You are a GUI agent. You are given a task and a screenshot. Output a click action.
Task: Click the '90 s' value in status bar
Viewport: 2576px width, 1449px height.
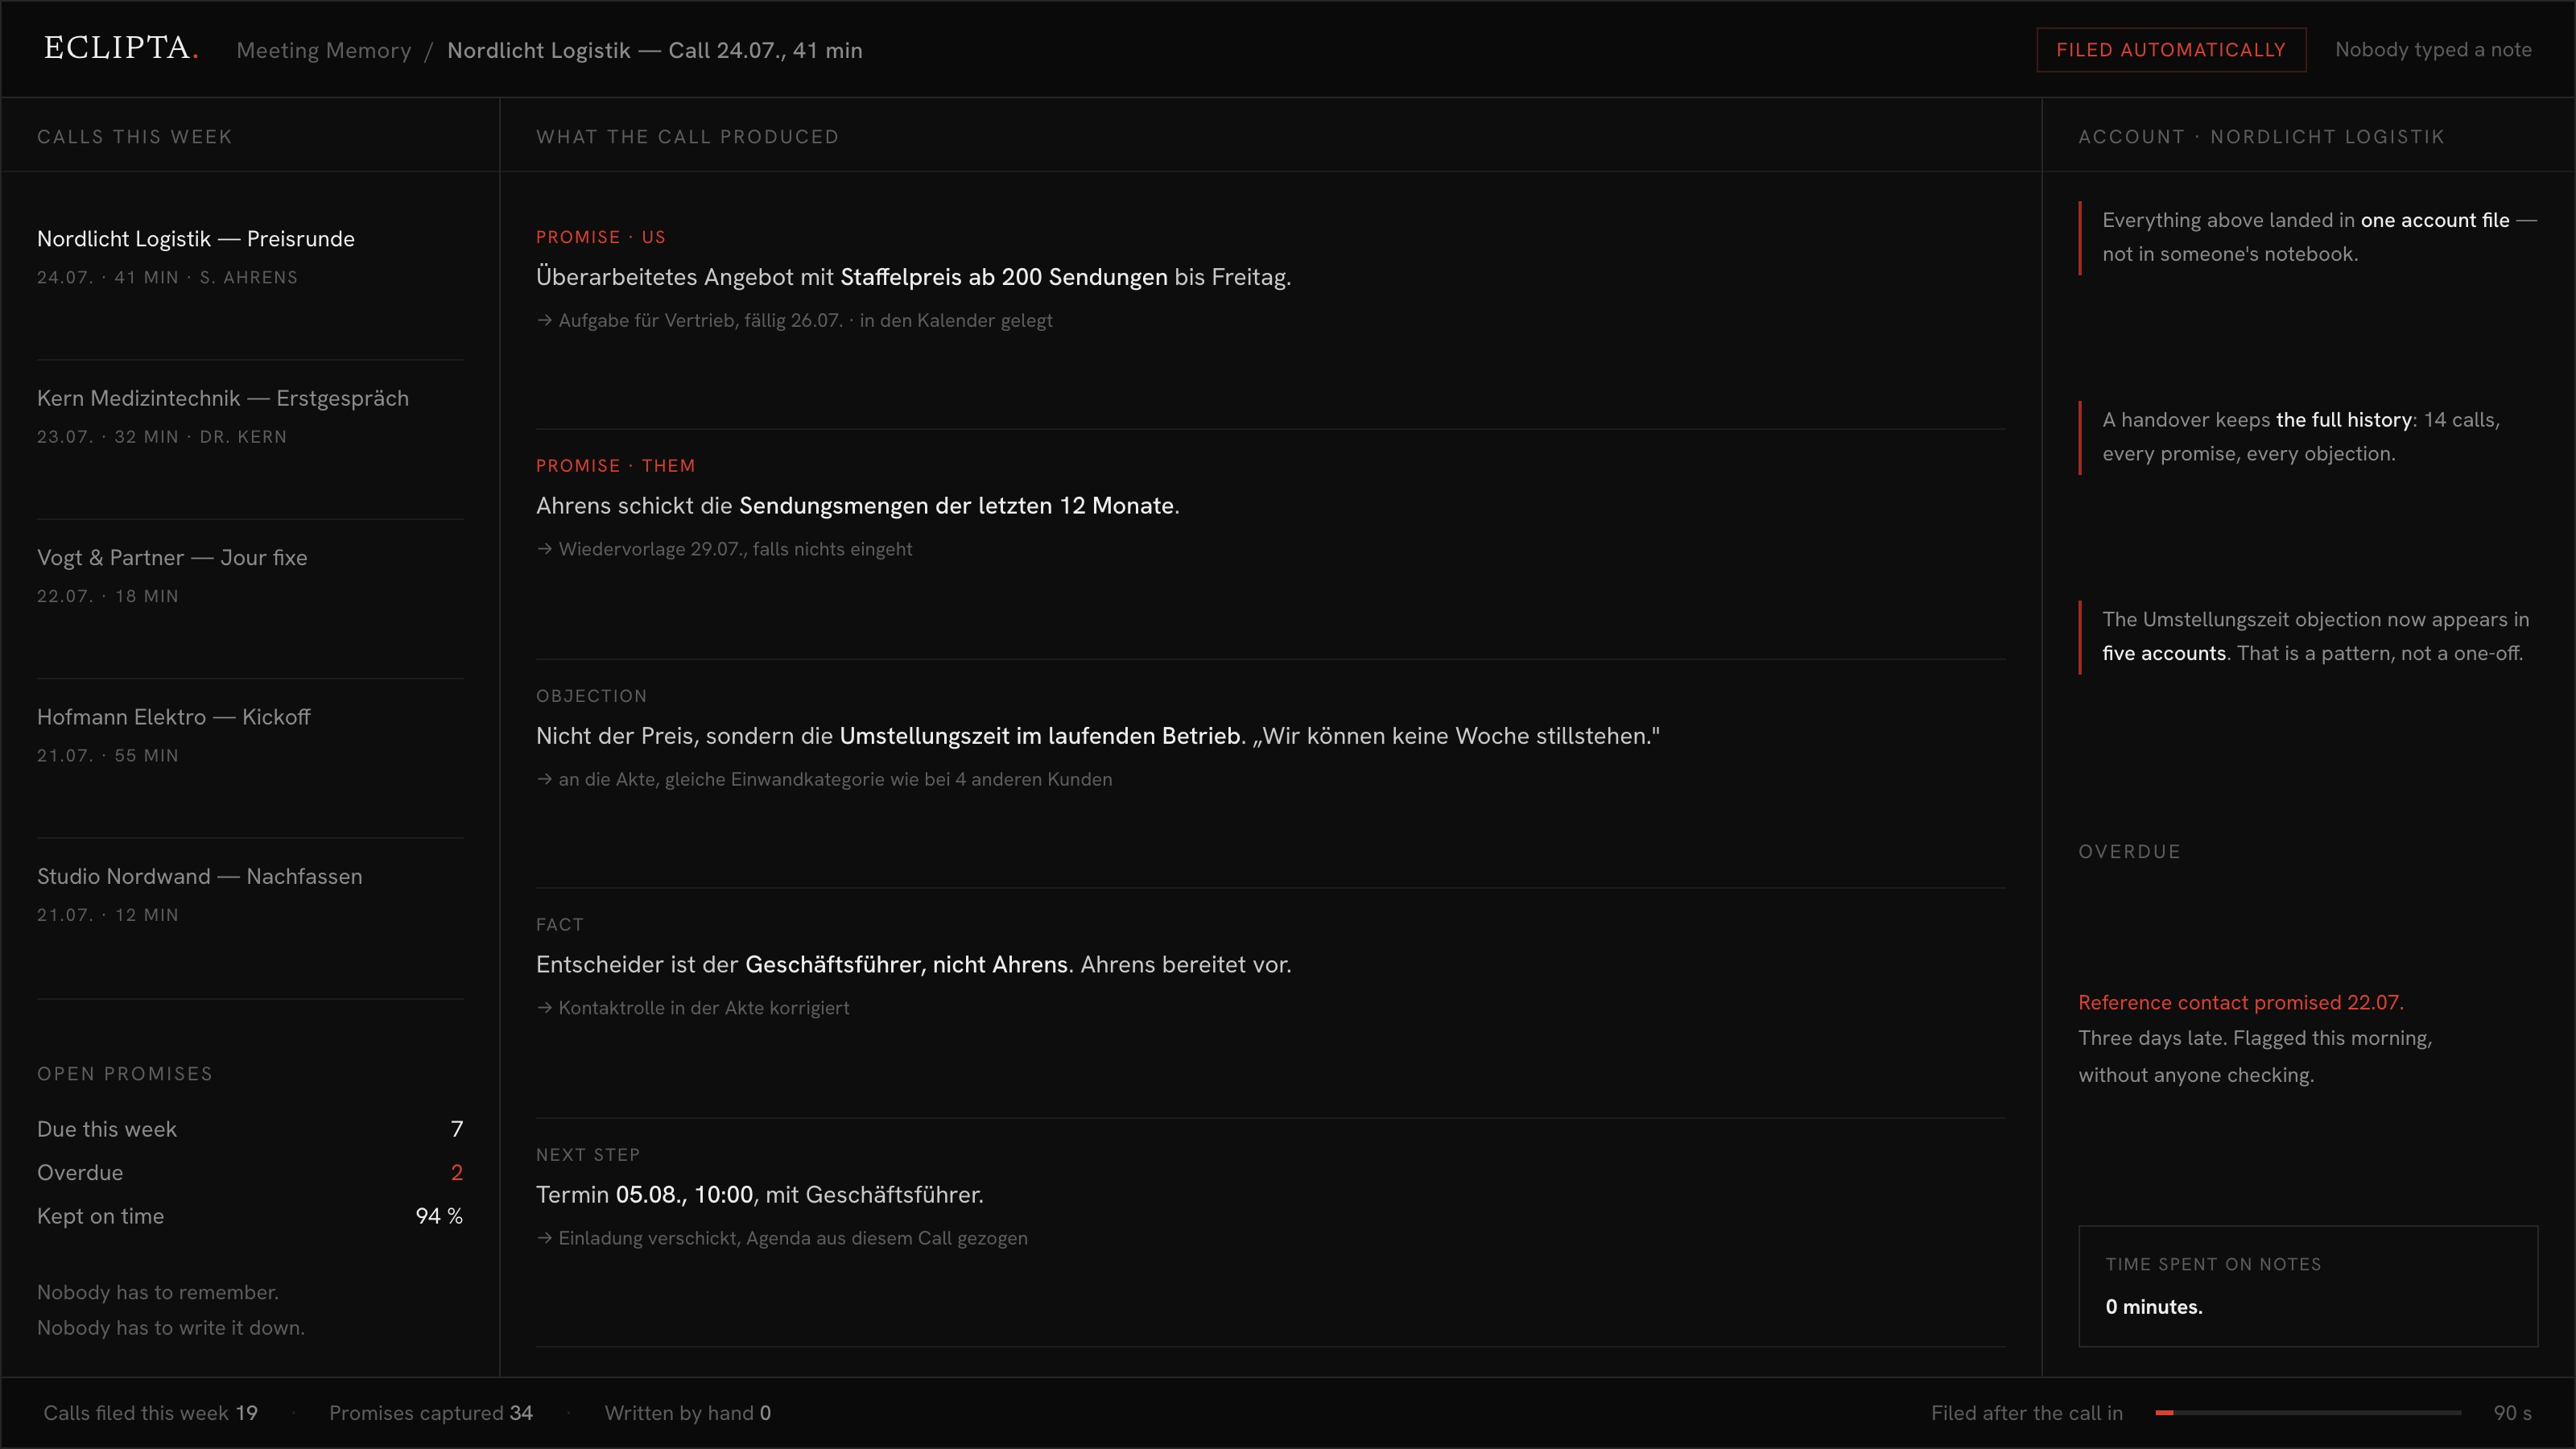(x=2512, y=1413)
